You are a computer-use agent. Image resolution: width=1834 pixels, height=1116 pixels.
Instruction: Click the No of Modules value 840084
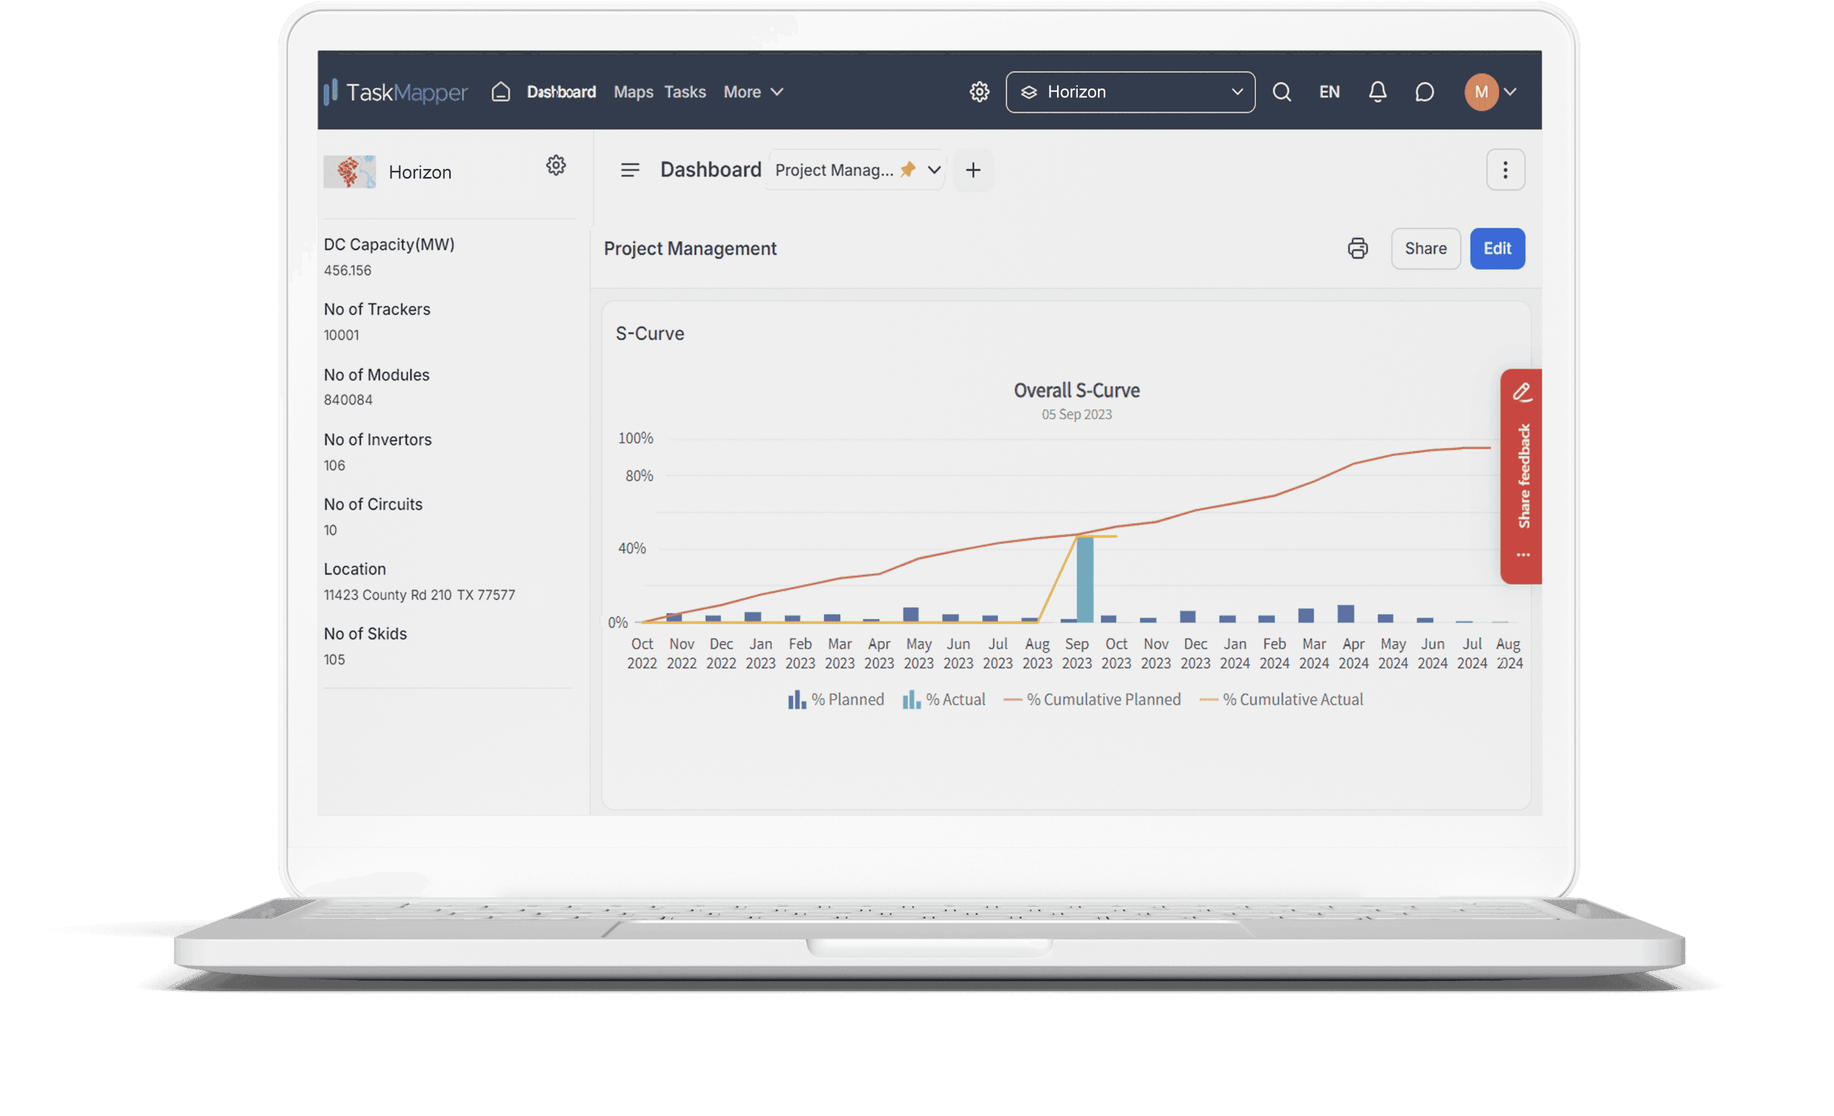click(x=349, y=401)
